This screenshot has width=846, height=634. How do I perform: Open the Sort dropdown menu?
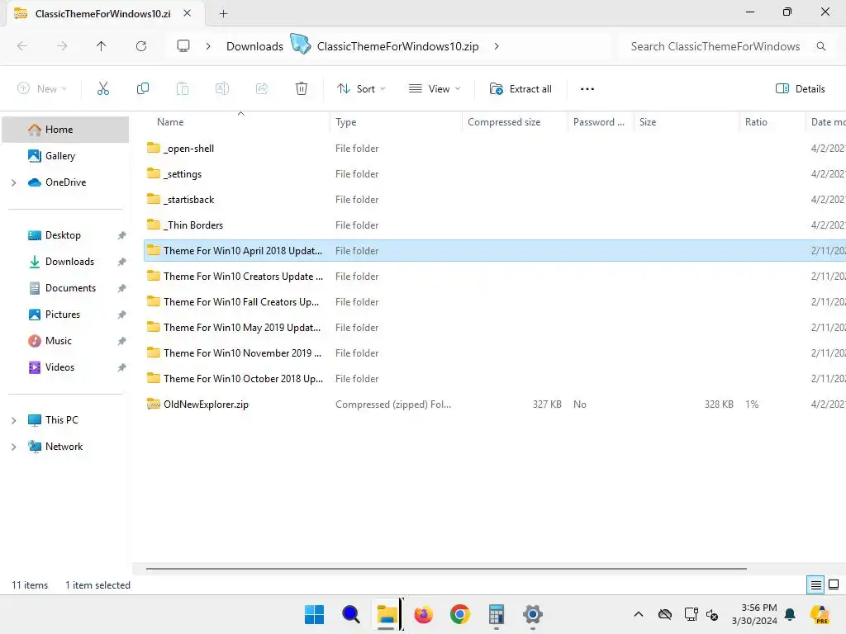(x=362, y=89)
